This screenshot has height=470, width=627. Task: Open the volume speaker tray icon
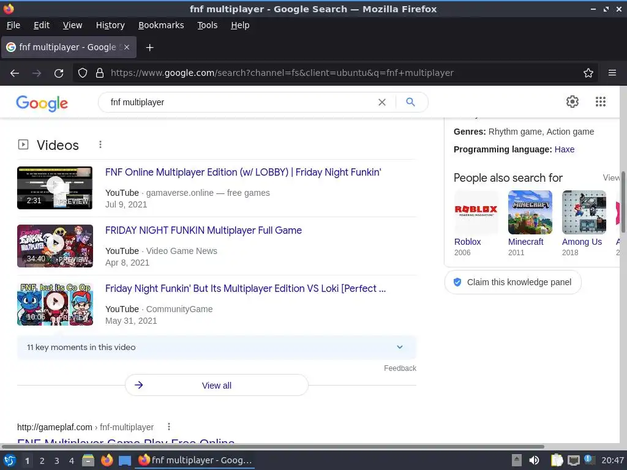coord(534,460)
